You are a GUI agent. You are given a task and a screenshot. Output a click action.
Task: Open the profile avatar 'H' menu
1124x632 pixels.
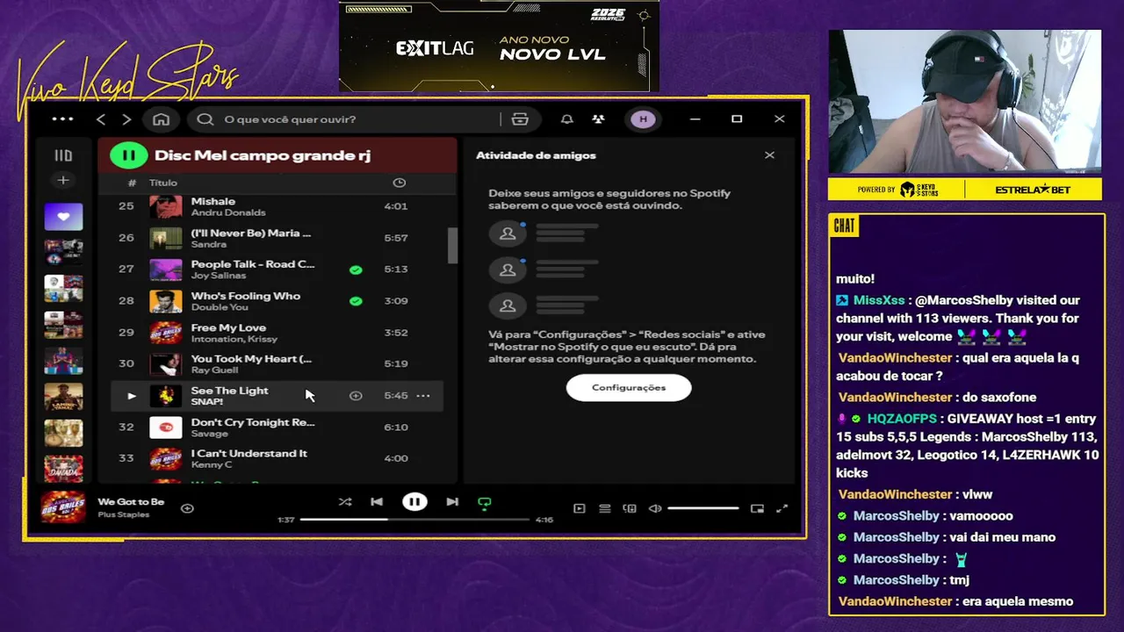pyautogui.click(x=643, y=119)
